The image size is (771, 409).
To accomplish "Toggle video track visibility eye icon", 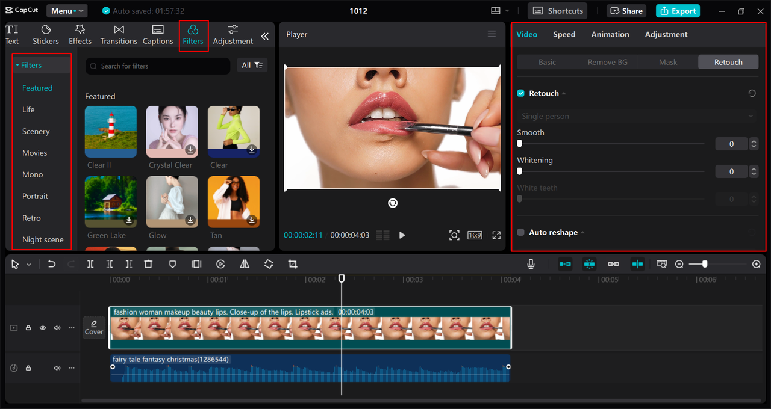I will pos(43,328).
